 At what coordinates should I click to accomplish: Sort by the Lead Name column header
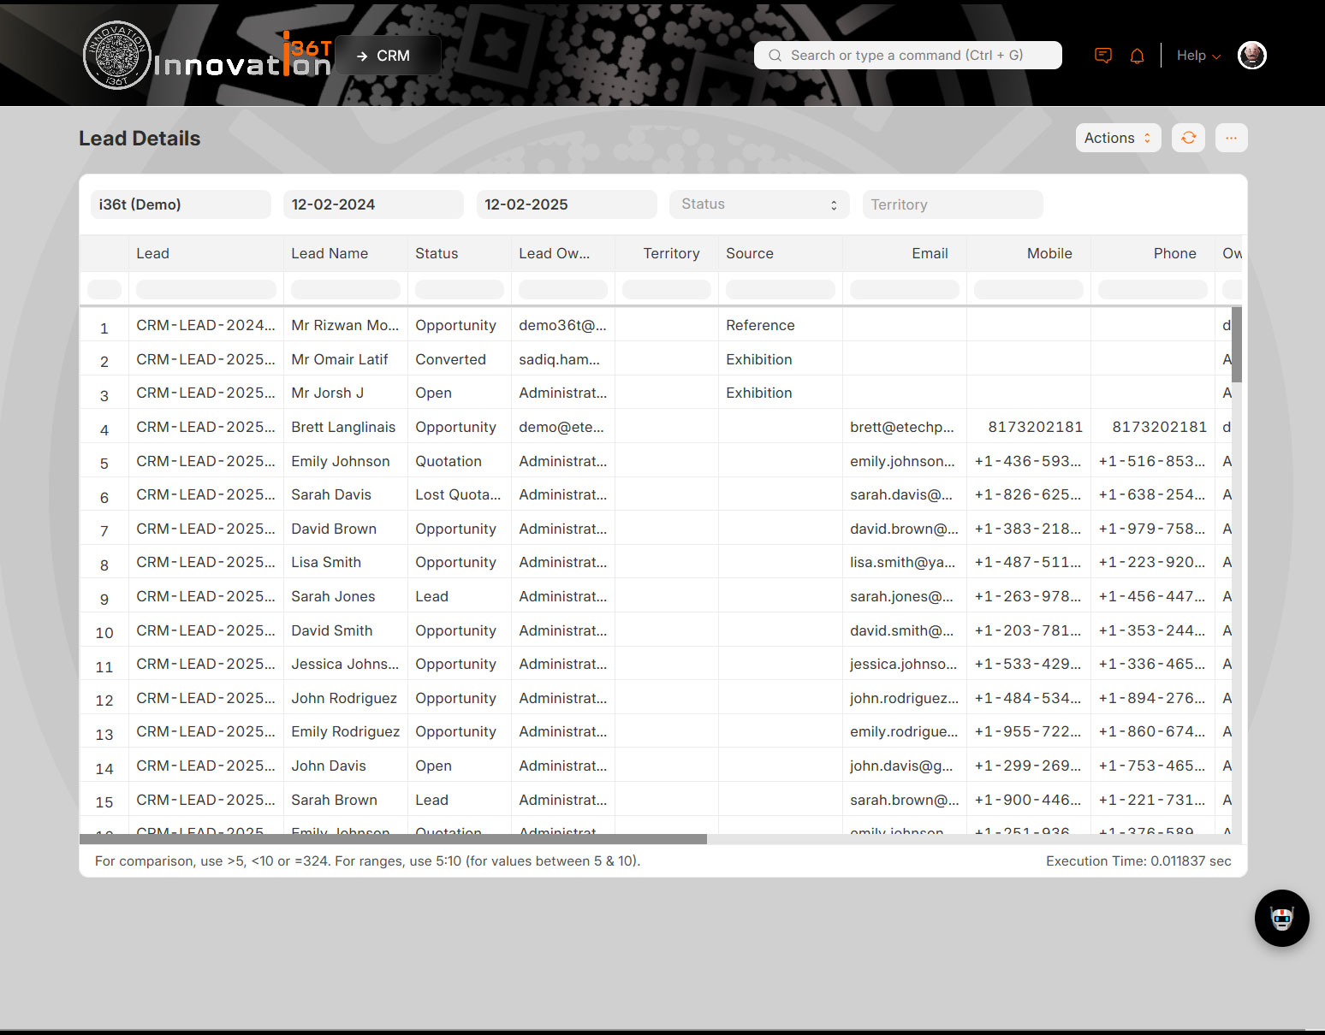pos(330,253)
